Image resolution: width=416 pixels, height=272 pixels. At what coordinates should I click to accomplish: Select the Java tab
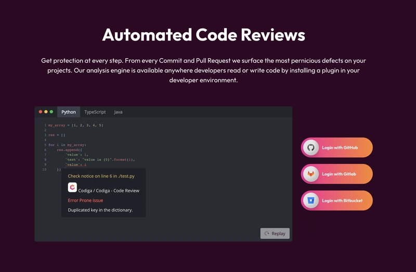point(118,112)
